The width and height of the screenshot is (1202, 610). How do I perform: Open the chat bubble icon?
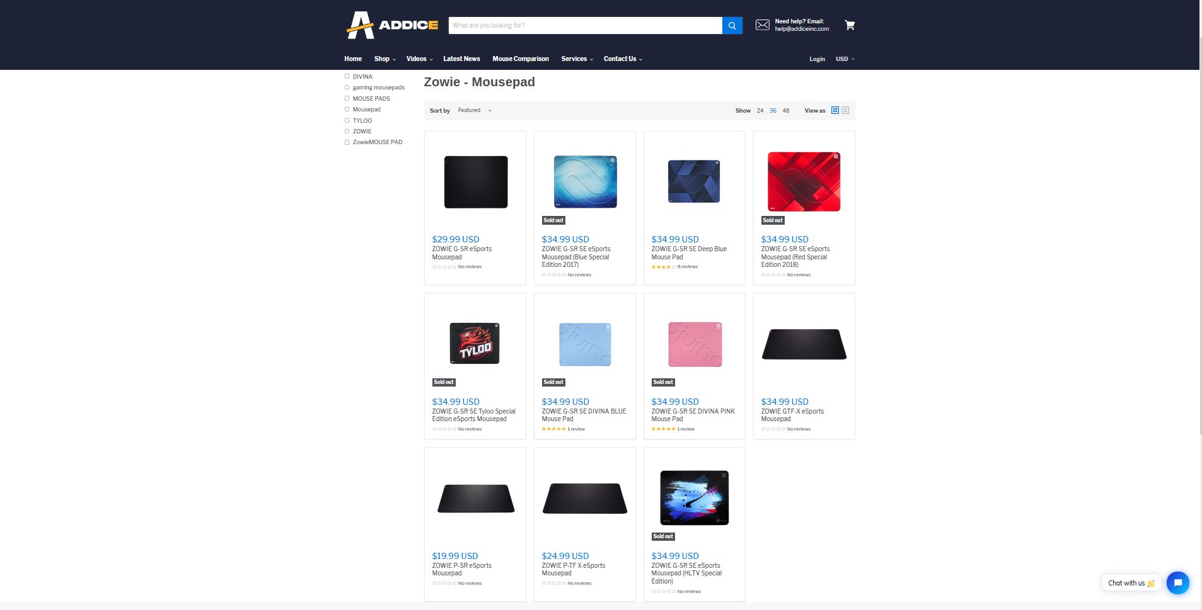point(1177,582)
